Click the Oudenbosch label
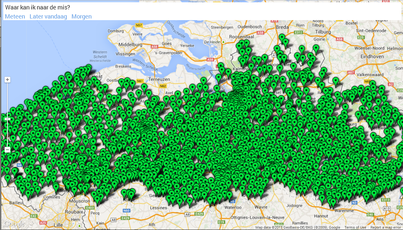The height and width of the screenshot is (230, 403). point(250,27)
